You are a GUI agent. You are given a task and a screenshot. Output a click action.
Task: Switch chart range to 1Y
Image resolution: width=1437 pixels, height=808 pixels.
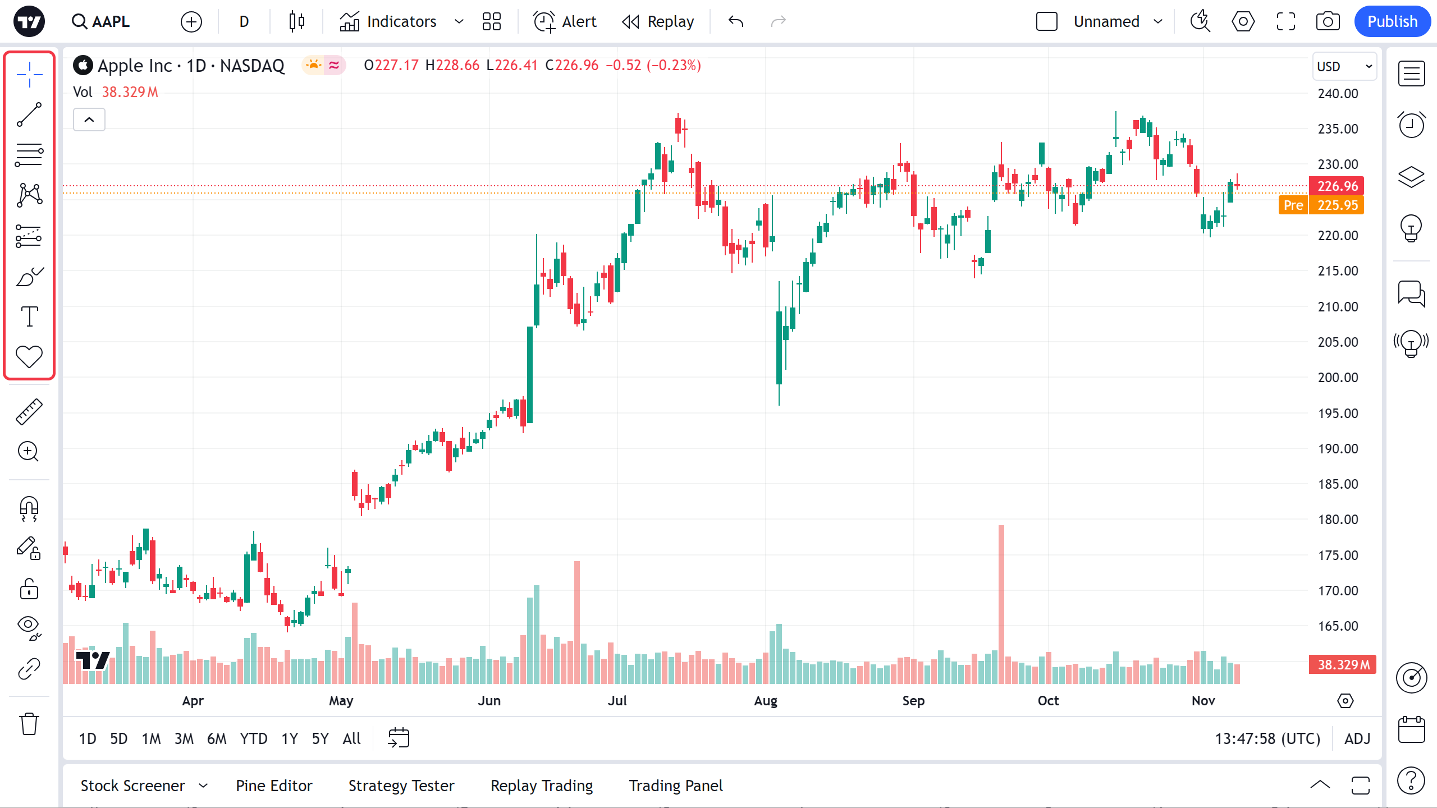pyautogui.click(x=290, y=738)
